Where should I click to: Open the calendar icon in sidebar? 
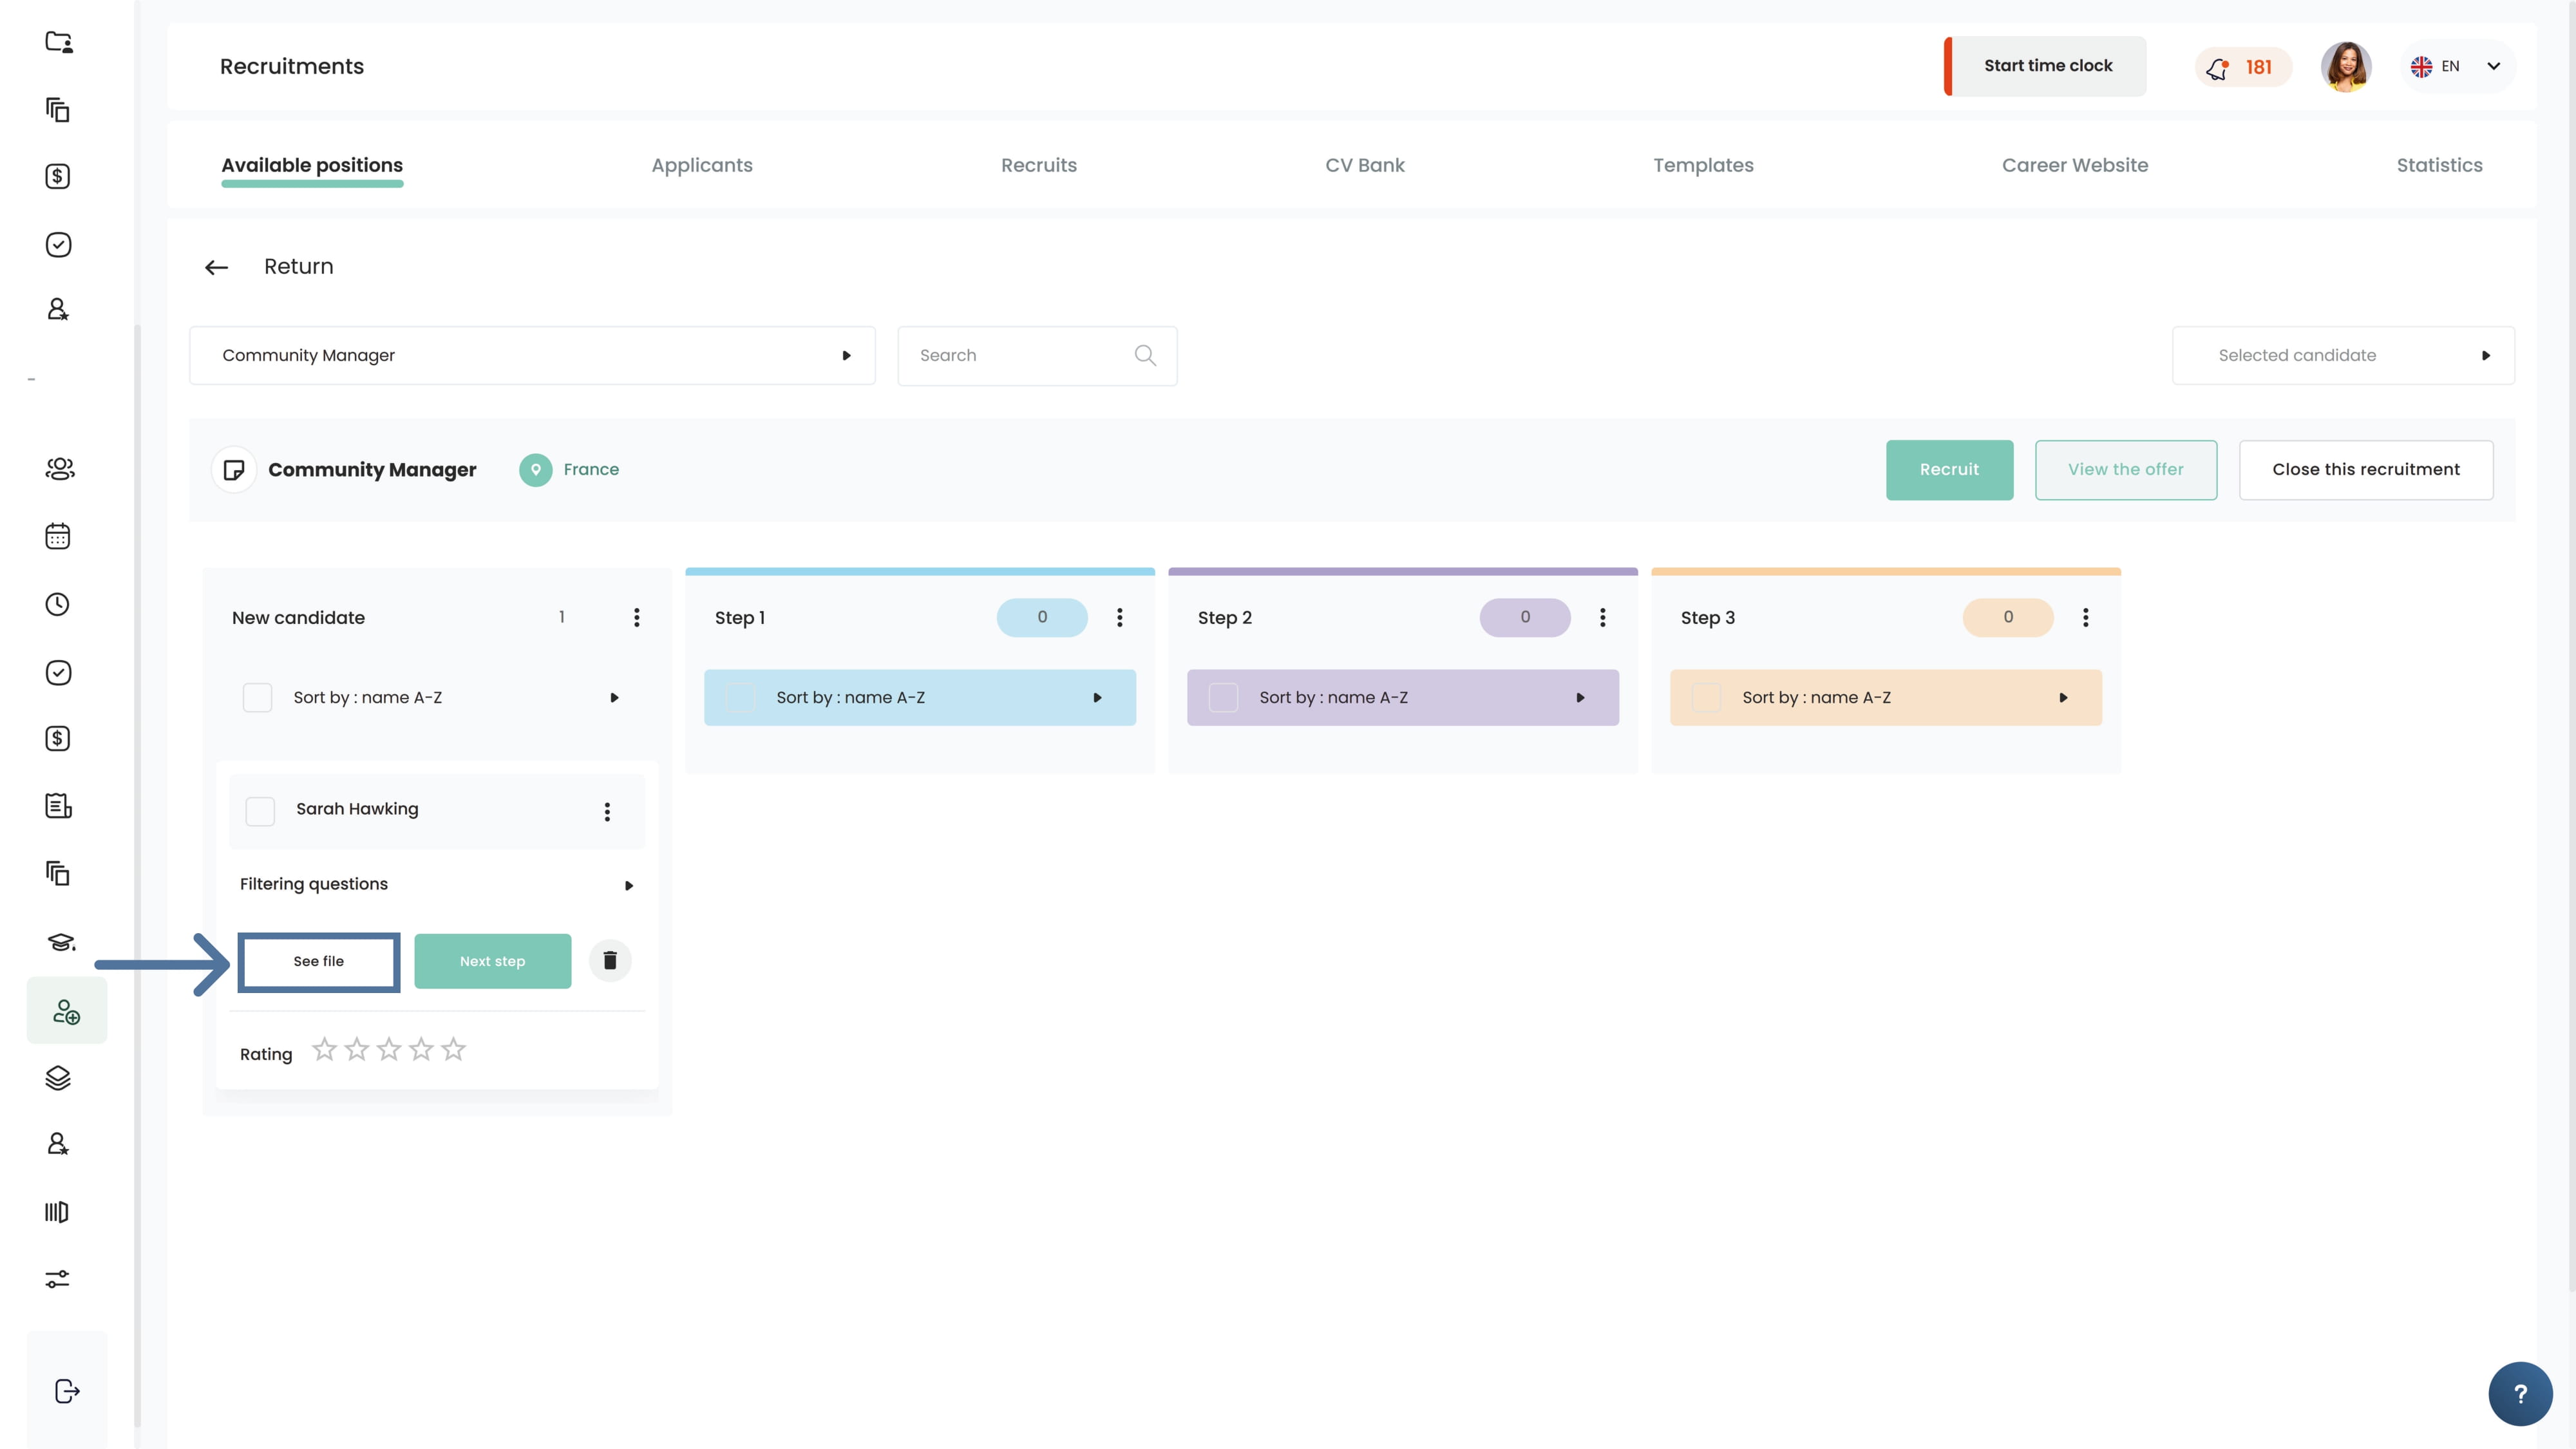(58, 536)
